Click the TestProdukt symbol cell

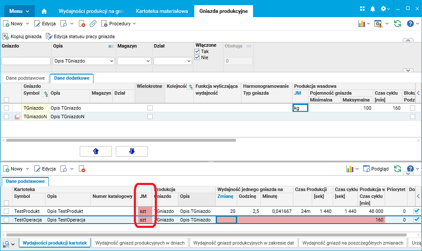click(x=29, y=211)
